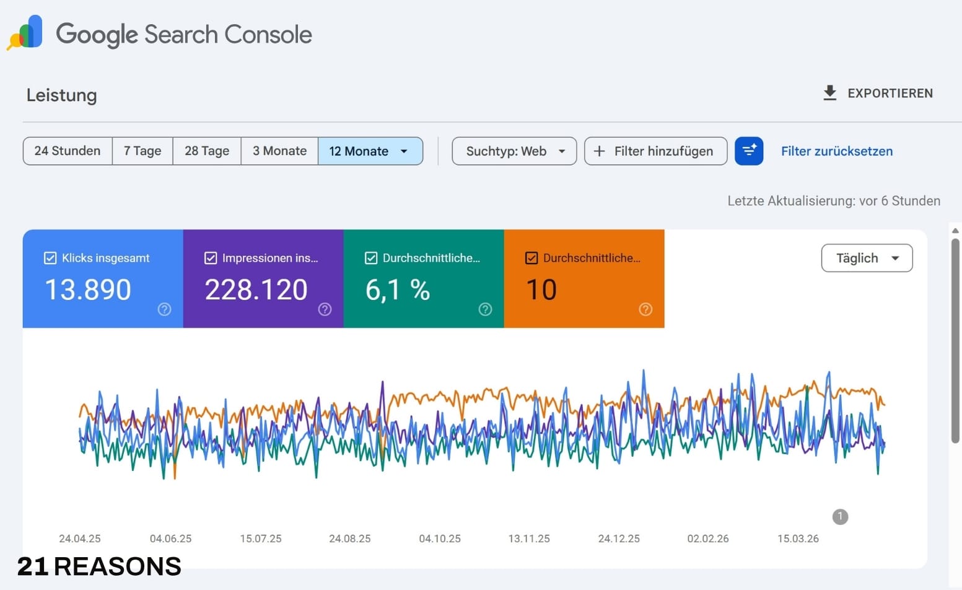Toggle the Klicks insgesamt checkbox
962x590 pixels.
click(x=50, y=258)
